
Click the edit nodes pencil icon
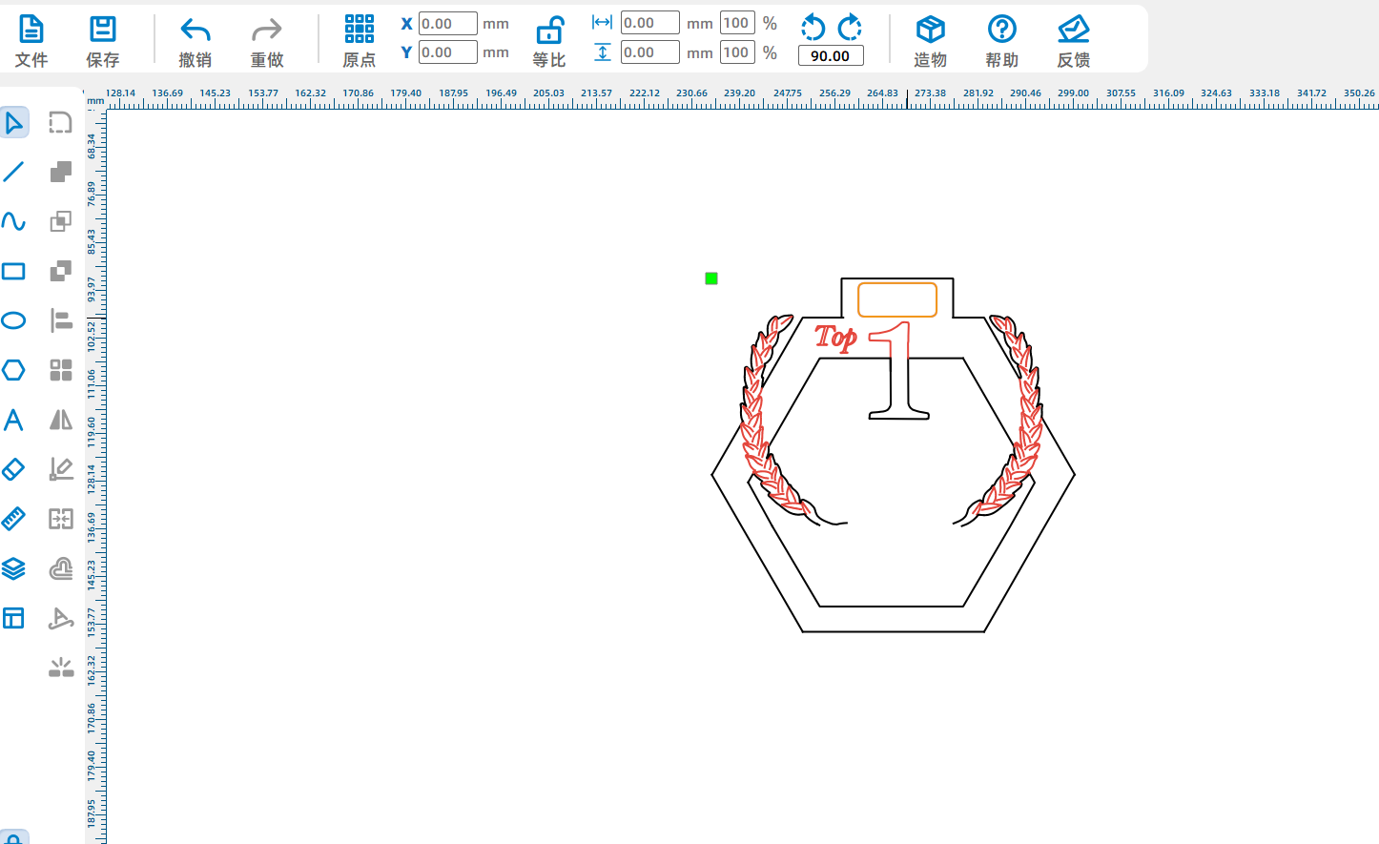pos(61,469)
